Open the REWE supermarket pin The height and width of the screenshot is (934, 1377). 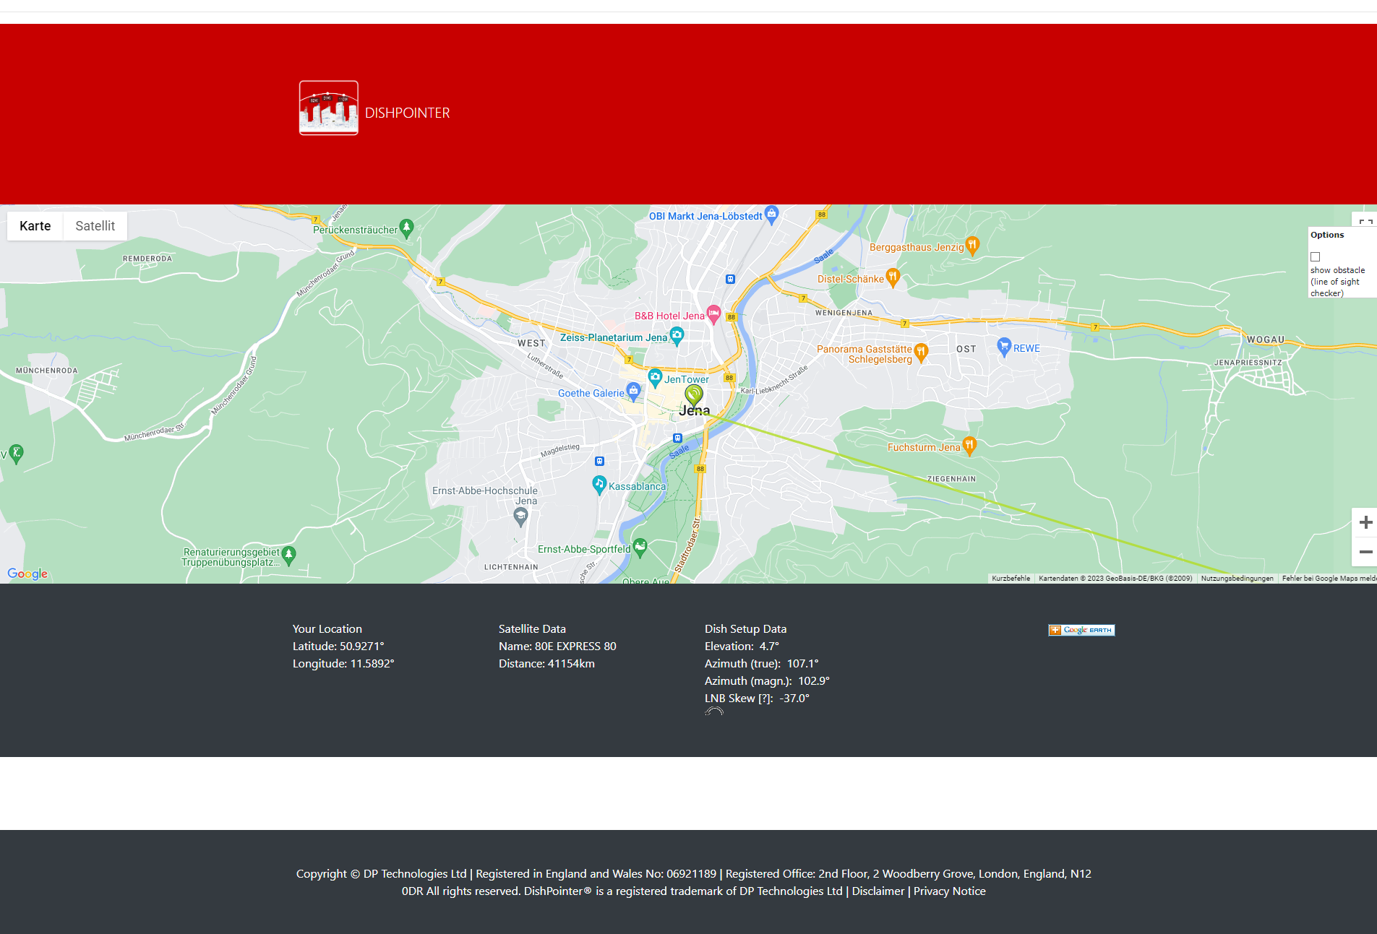click(1003, 346)
